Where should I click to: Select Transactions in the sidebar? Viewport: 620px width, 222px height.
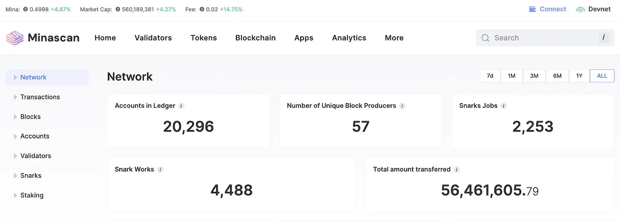coord(40,97)
